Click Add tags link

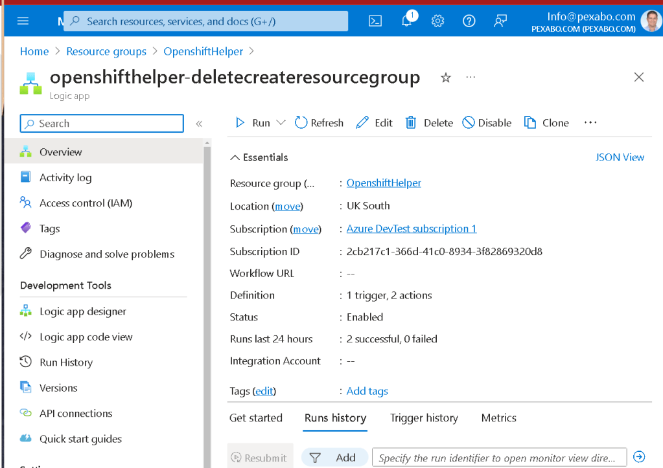pyautogui.click(x=367, y=391)
